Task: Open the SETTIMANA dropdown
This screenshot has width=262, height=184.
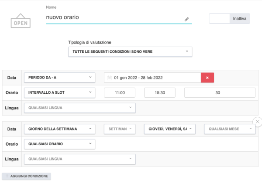Action: point(120,129)
